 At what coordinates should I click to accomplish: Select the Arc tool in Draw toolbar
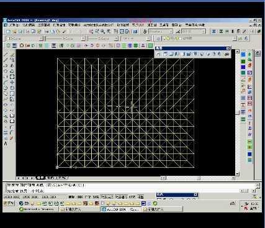[6, 83]
